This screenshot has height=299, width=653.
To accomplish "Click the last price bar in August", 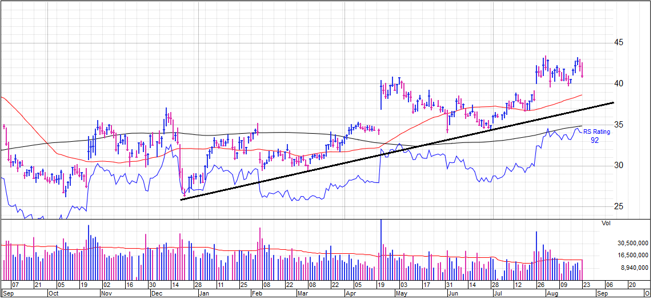I will (582, 70).
